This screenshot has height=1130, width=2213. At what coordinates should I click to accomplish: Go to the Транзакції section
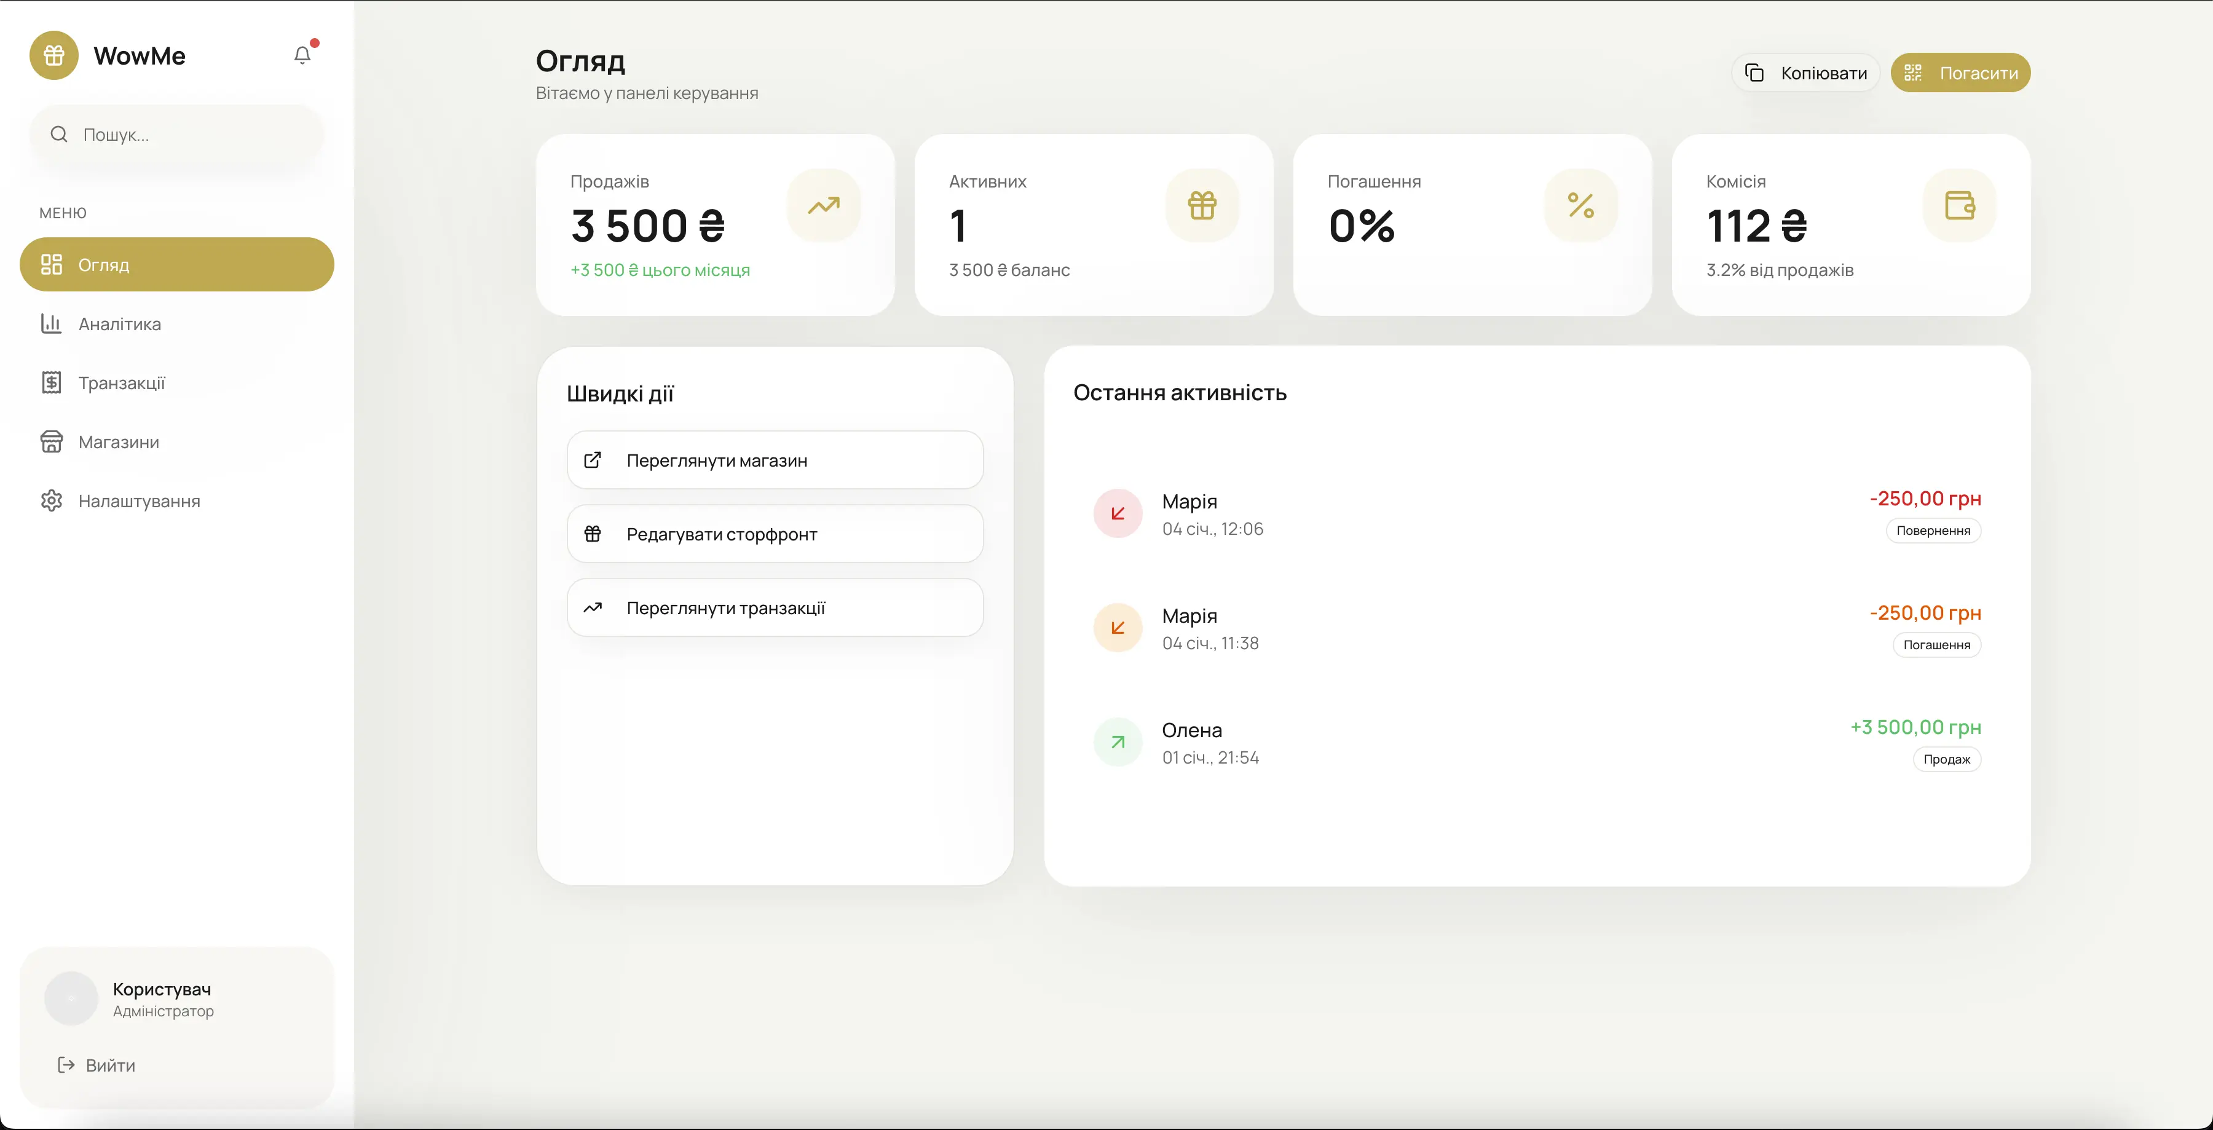(121, 383)
